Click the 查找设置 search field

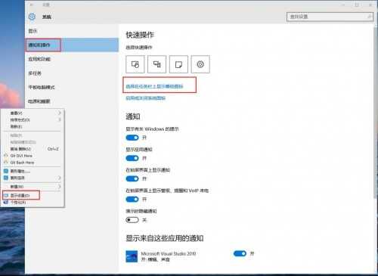coord(330,17)
